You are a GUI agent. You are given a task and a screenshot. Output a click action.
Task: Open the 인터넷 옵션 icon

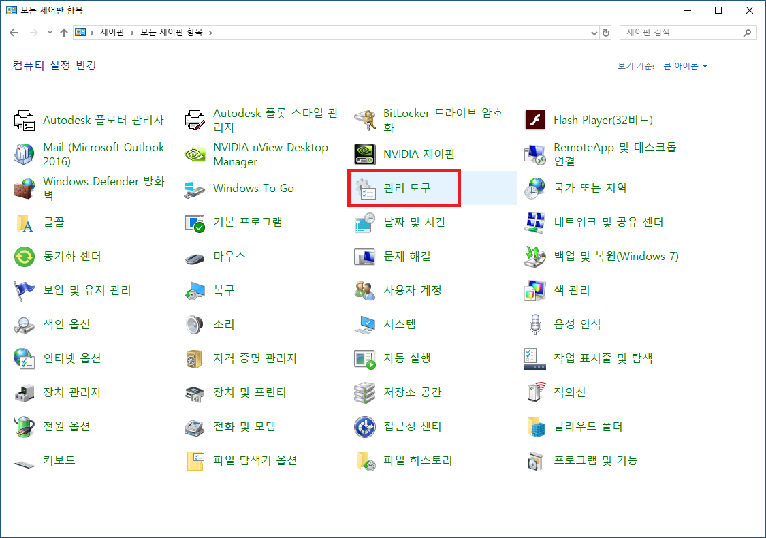point(24,359)
